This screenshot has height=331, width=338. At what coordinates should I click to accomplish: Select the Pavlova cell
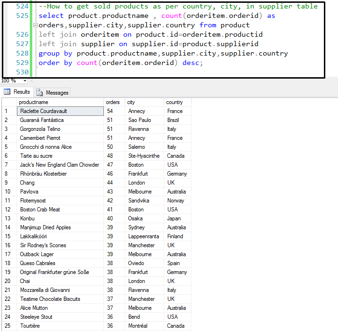(60, 192)
